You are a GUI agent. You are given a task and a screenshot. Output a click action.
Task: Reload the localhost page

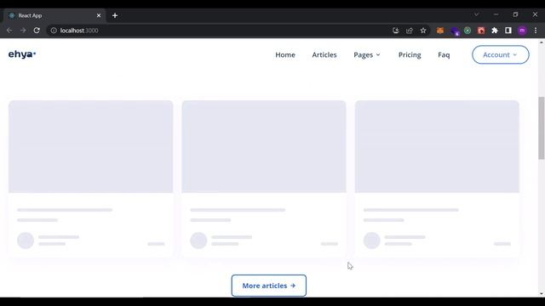click(x=37, y=31)
